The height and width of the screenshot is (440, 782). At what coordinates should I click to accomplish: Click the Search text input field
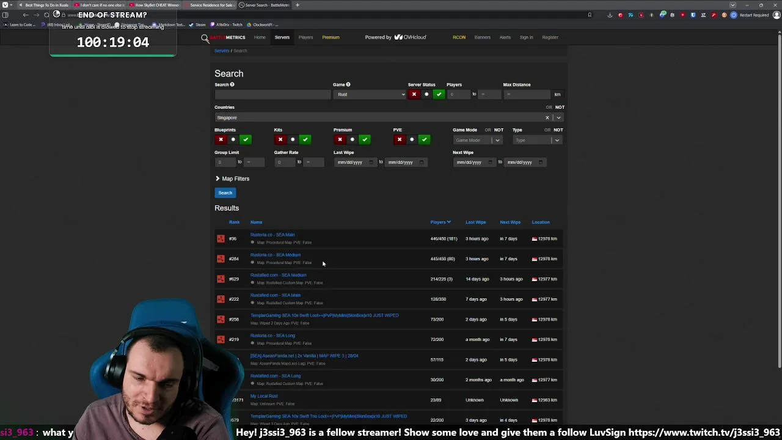(272, 94)
